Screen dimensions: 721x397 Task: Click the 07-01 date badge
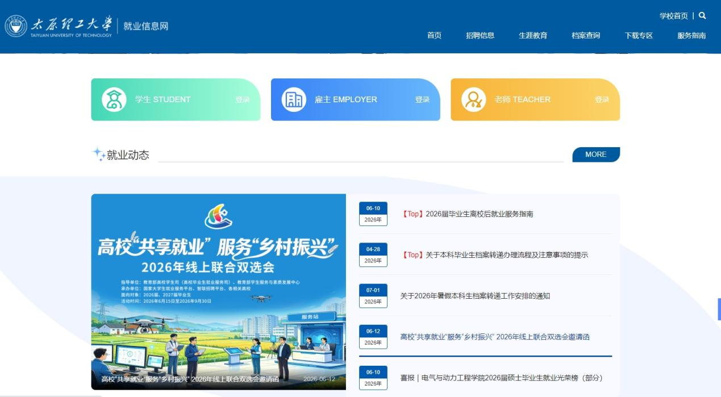point(373,296)
